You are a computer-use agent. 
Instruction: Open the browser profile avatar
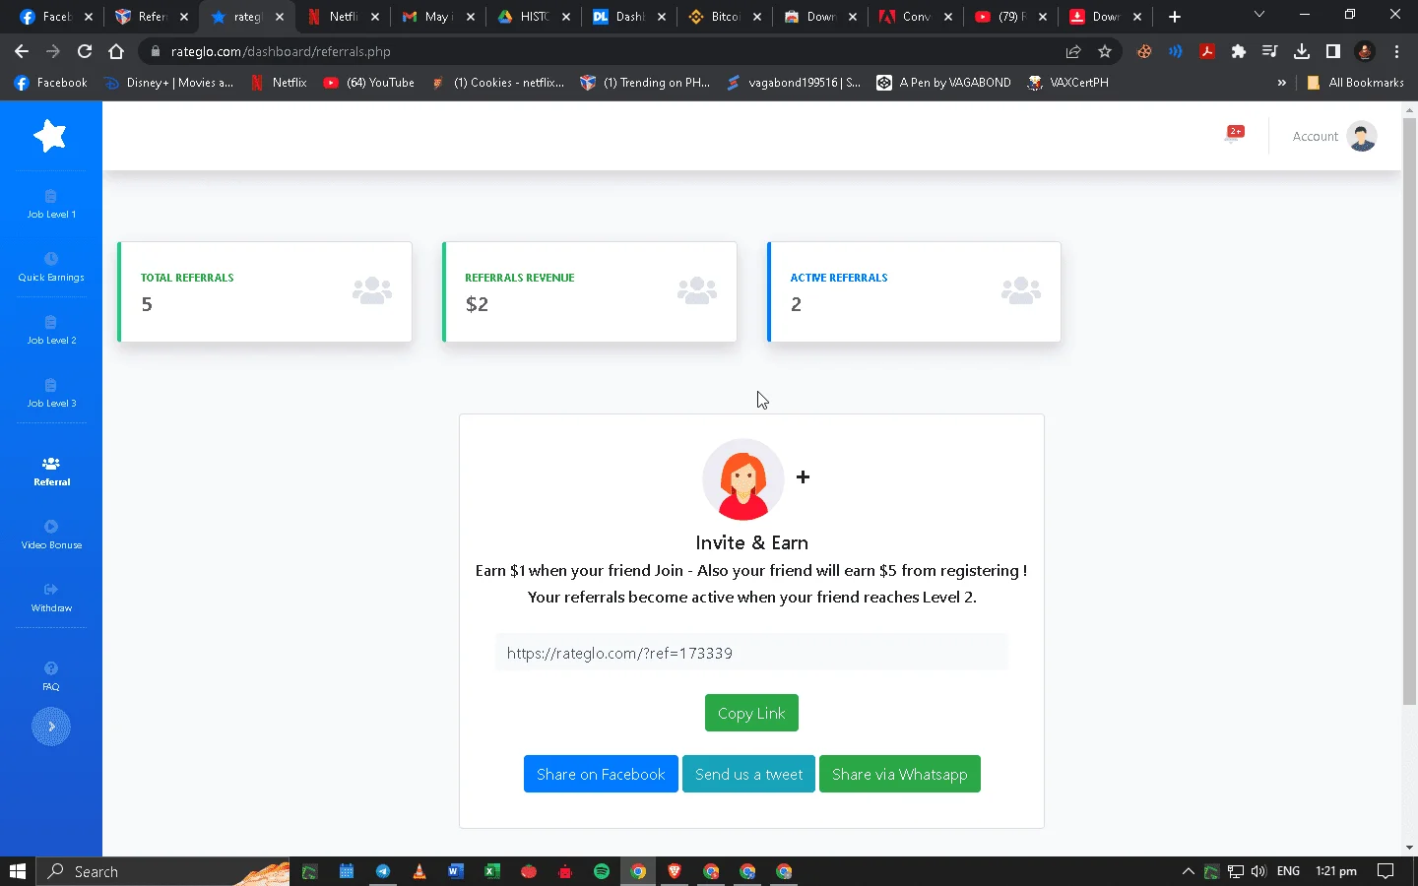1365,51
